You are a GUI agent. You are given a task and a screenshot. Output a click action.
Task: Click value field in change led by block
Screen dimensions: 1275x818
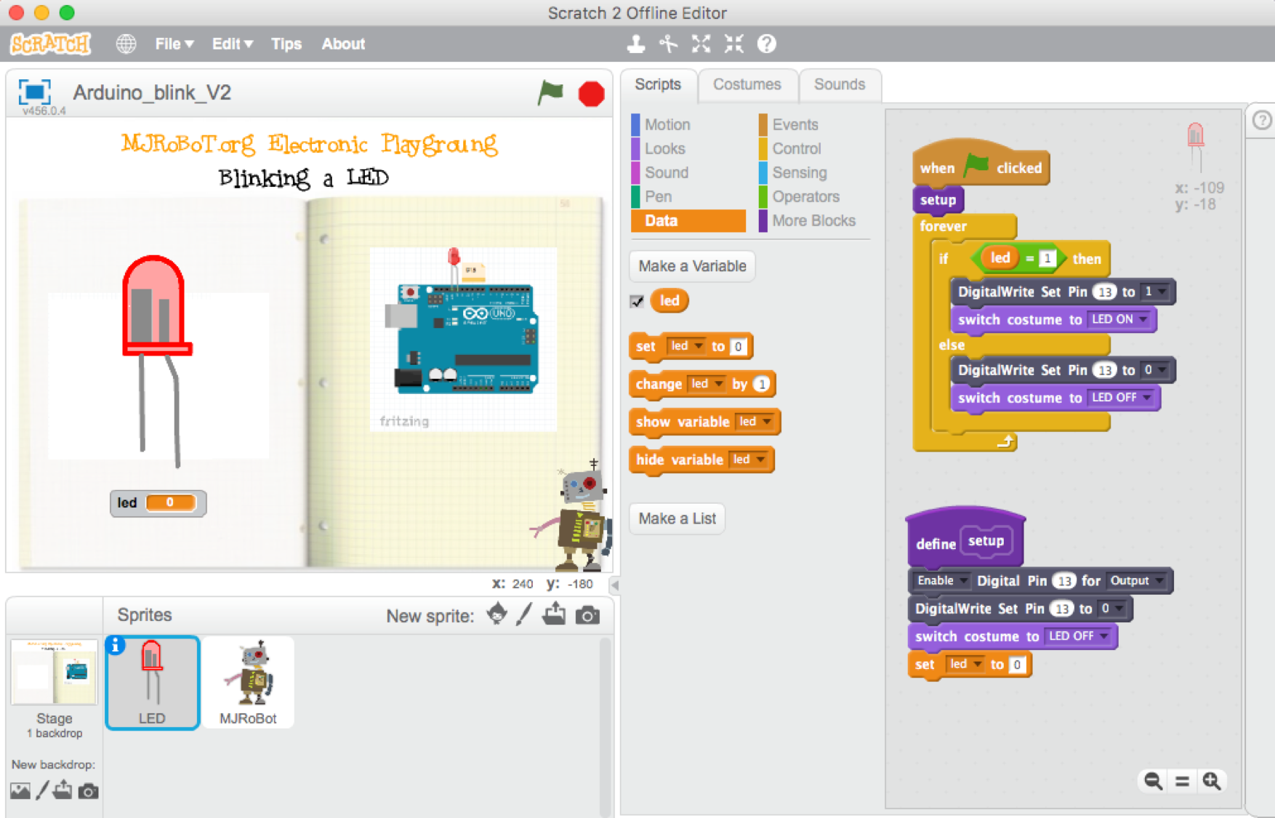(x=761, y=384)
